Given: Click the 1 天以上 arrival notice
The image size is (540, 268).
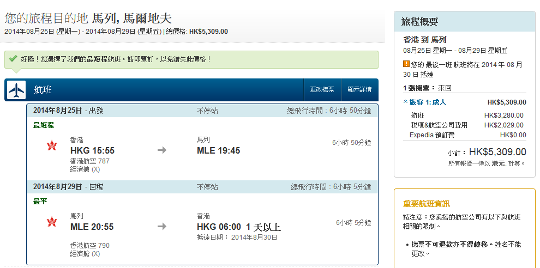Looking at the screenshot, I should pyautogui.click(x=263, y=227).
